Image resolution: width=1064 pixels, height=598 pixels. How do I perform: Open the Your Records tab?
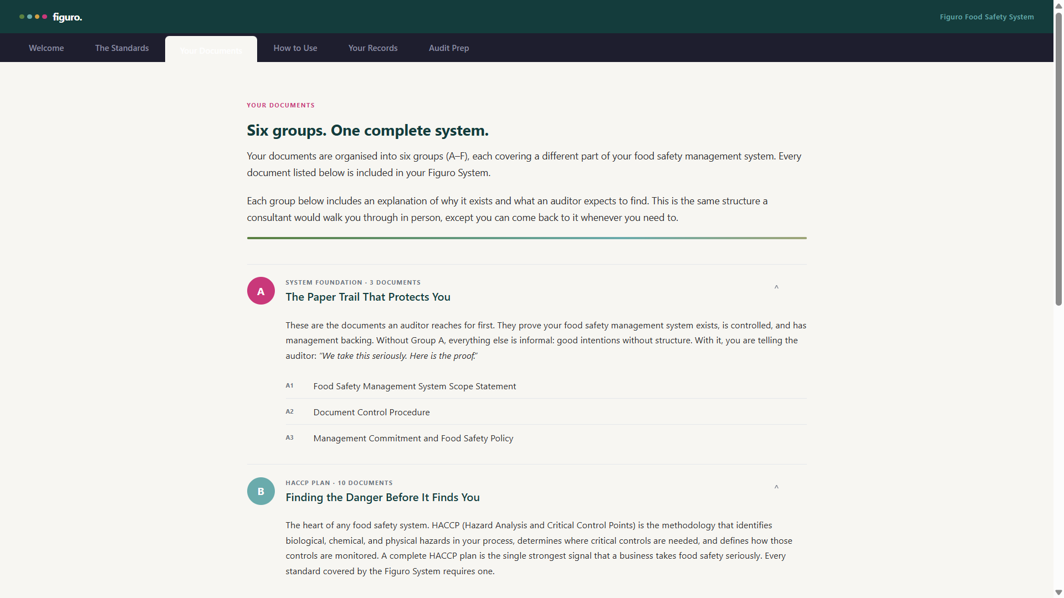pyautogui.click(x=373, y=48)
